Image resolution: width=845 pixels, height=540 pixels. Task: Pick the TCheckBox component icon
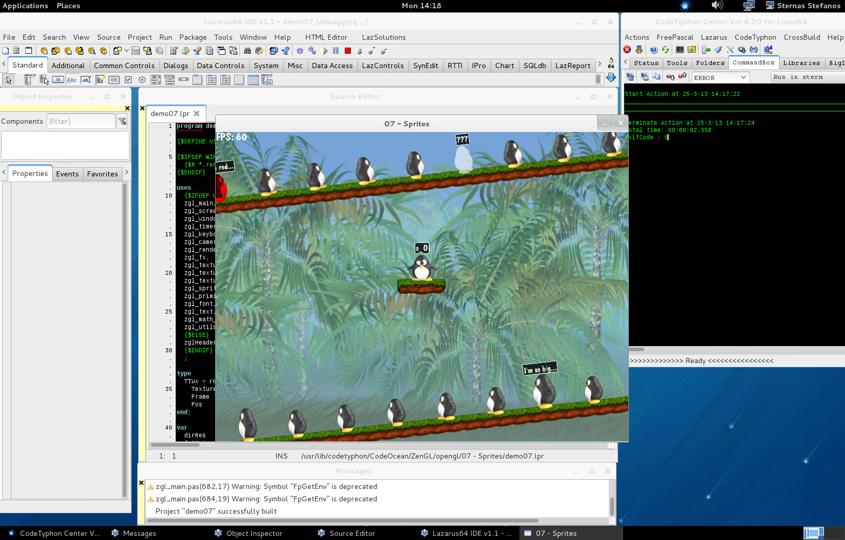point(128,79)
